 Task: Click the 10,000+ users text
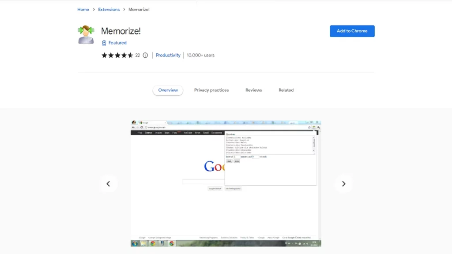(x=200, y=55)
